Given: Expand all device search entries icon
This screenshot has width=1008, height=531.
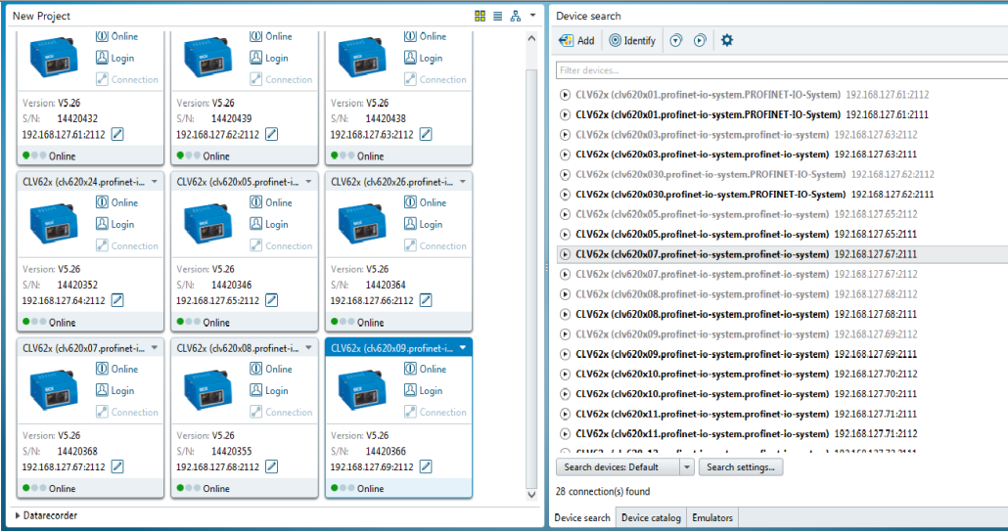Looking at the screenshot, I should [x=700, y=40].
